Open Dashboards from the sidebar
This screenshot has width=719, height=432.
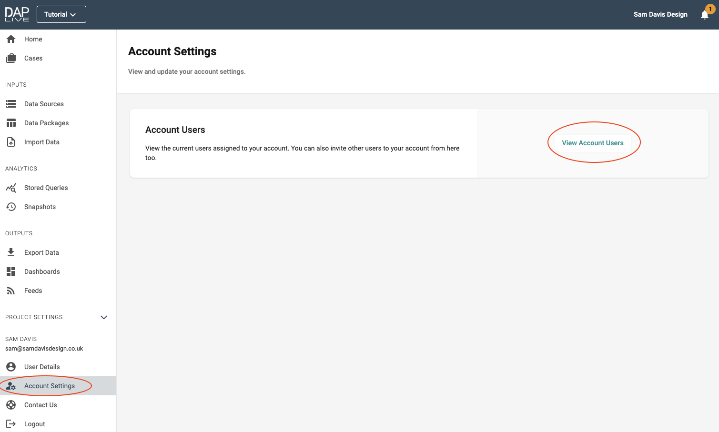pos(42,271)
